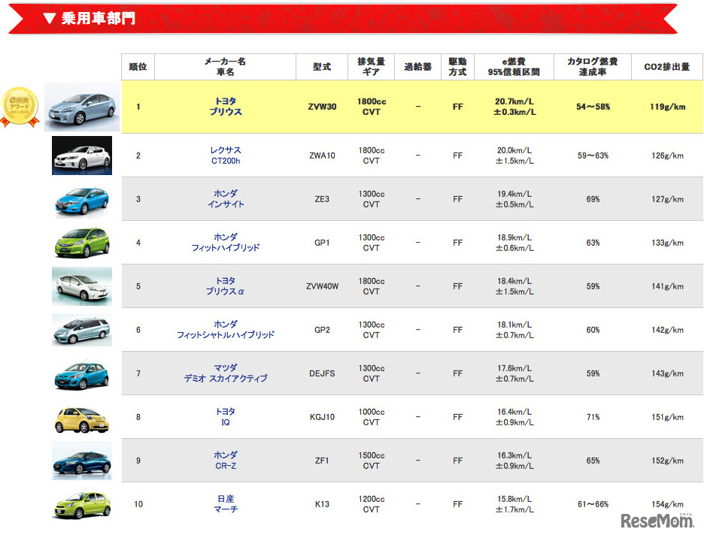Screen dimensions: 704x538
Task: Click the white Lexus CT200h car image
Action: (x=82, y=156)
